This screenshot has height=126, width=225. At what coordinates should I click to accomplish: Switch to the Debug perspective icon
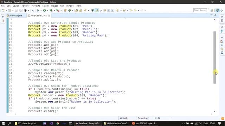point(222,10)
